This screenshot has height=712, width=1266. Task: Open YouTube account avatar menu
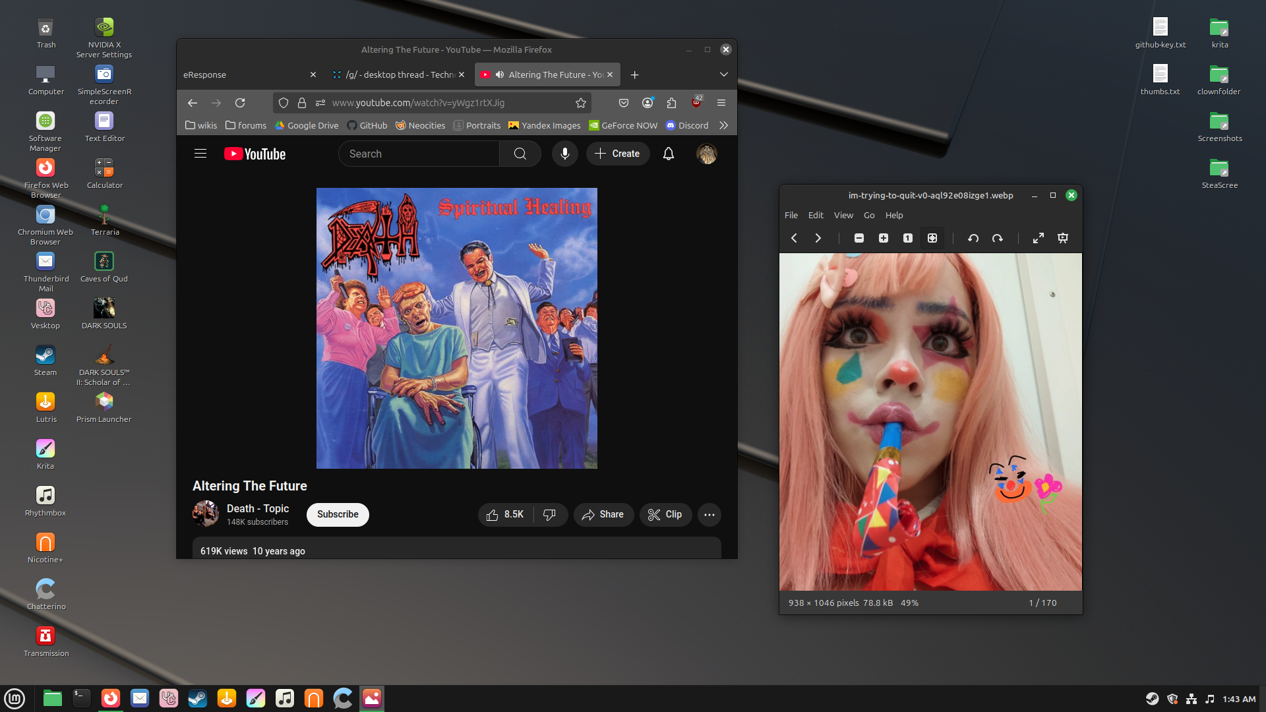click(x=707, y=154)
